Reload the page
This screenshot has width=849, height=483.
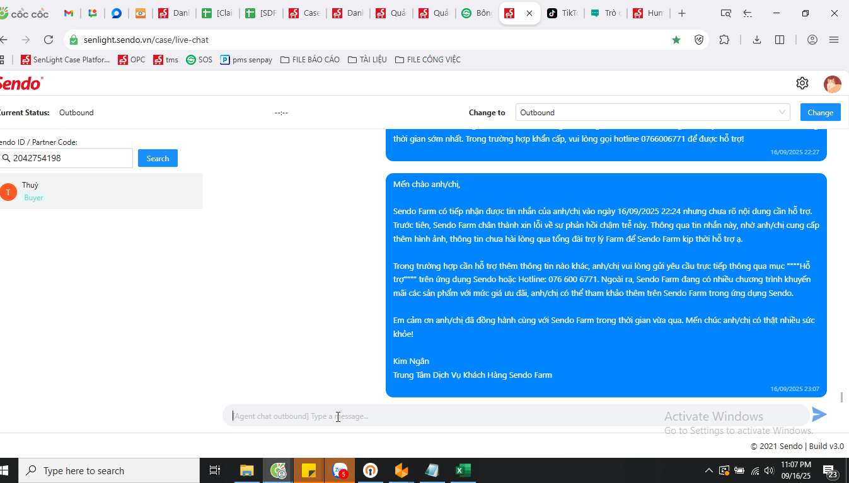pyautogui.click(x=49, y=40)
